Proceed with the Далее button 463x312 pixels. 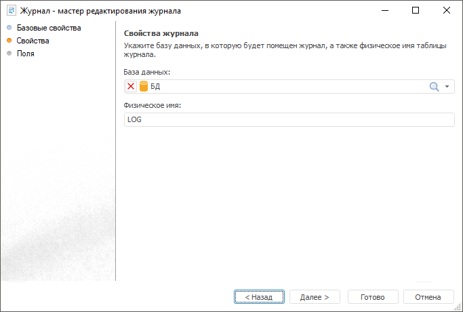click(x=315, y=297)
